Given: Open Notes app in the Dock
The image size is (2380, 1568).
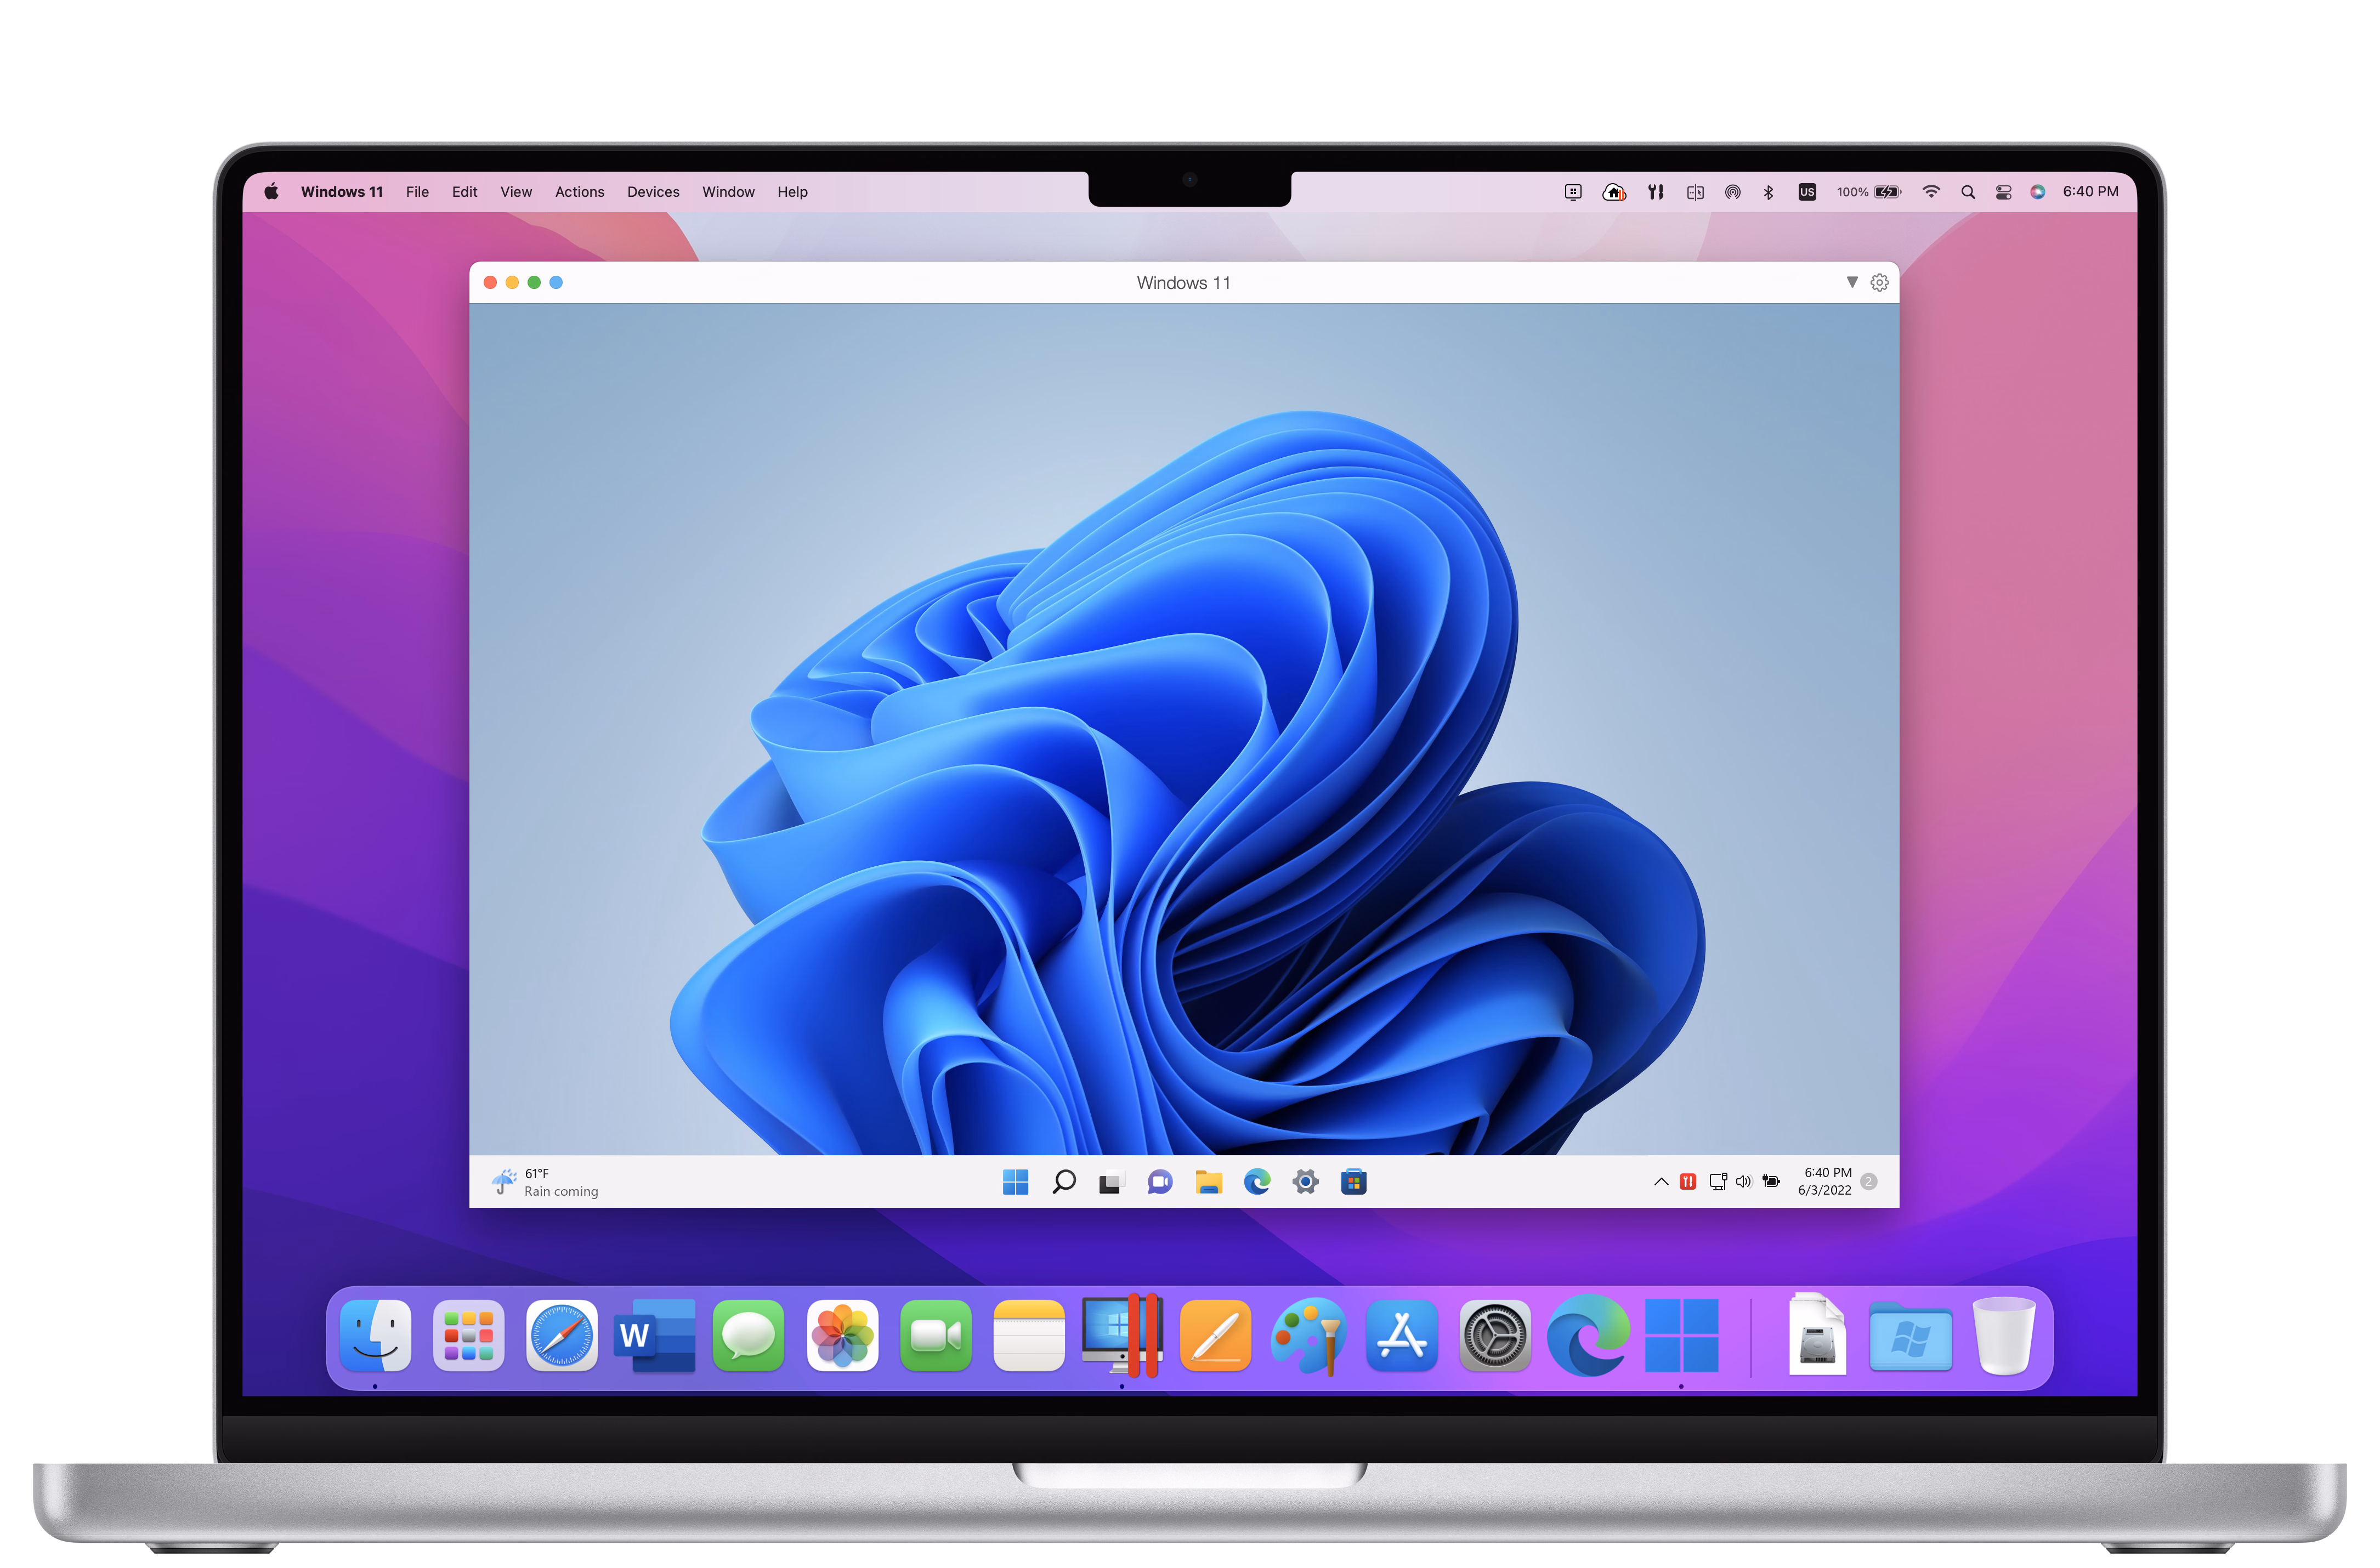Looking at the screenshot, I should coord(1029,1336).
